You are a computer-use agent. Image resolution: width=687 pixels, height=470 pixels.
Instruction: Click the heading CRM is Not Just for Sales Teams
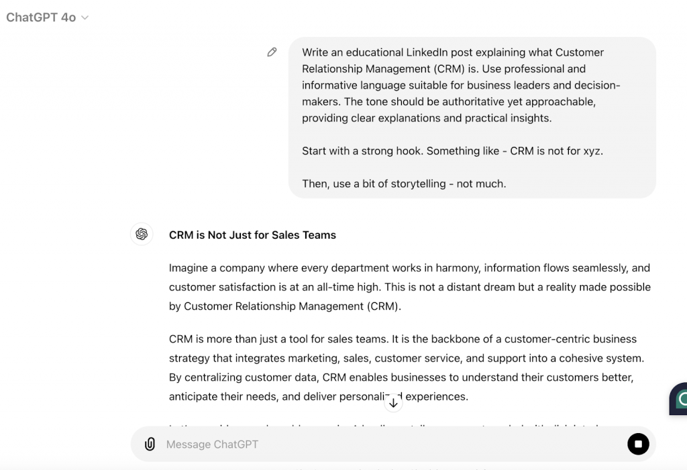(x=252, y=235)
